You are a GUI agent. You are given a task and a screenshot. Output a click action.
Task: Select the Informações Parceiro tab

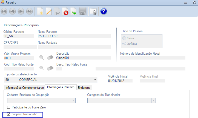(61, 87)
